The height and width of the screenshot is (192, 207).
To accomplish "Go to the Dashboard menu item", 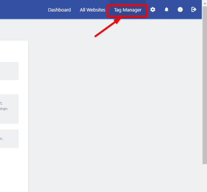I will tap(59, 10).
